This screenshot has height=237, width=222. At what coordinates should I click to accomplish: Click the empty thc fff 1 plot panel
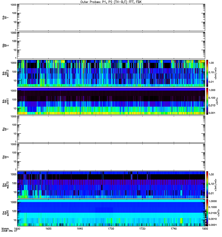tap(111, 129)
